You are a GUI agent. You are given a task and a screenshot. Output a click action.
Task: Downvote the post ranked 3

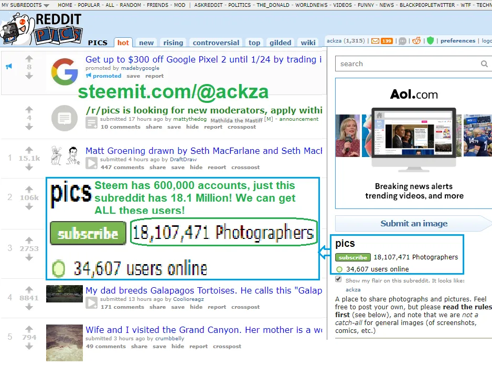pyautogui.click(x=29, y=258)
